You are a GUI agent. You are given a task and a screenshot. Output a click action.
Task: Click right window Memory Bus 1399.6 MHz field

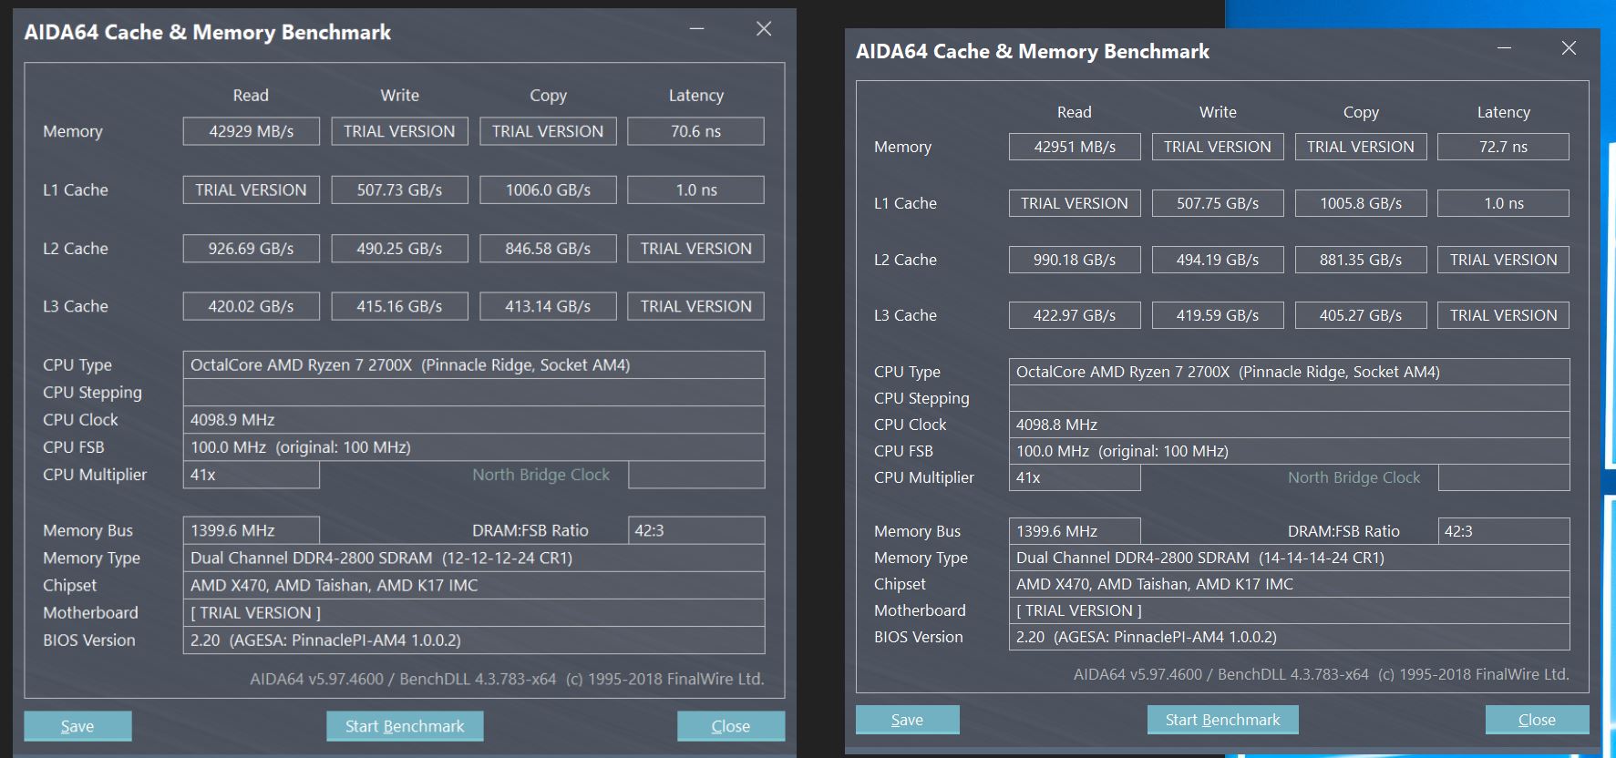(1075, 531)
